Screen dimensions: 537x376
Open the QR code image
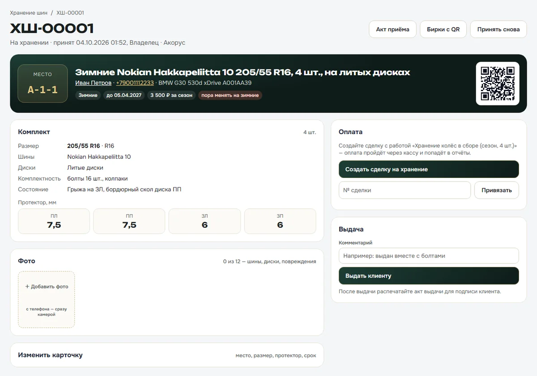(x=498, y=84)
